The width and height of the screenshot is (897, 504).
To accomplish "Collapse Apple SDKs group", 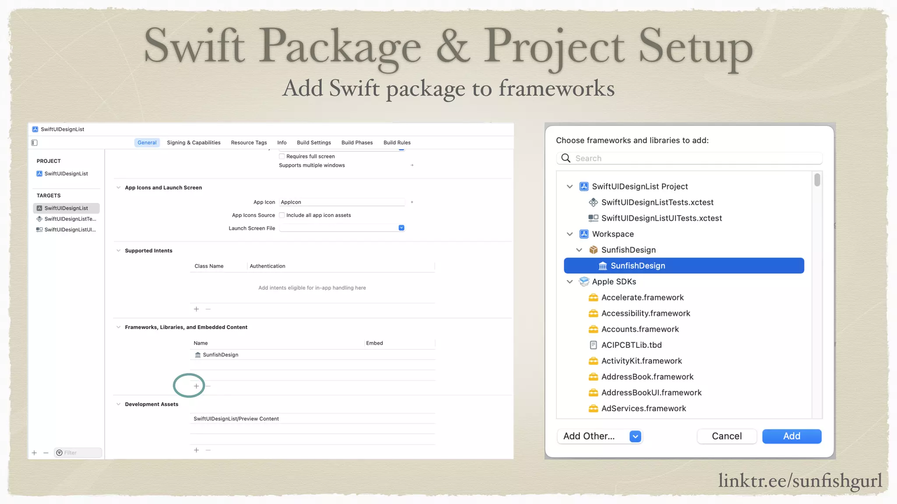I will tap(570, 282).
